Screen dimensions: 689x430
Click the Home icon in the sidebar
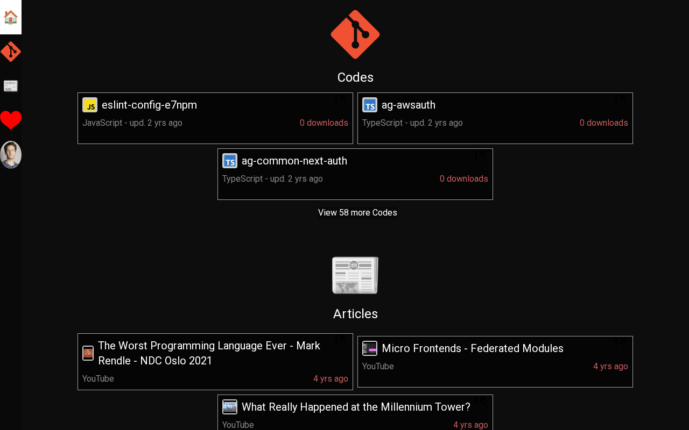11,17
